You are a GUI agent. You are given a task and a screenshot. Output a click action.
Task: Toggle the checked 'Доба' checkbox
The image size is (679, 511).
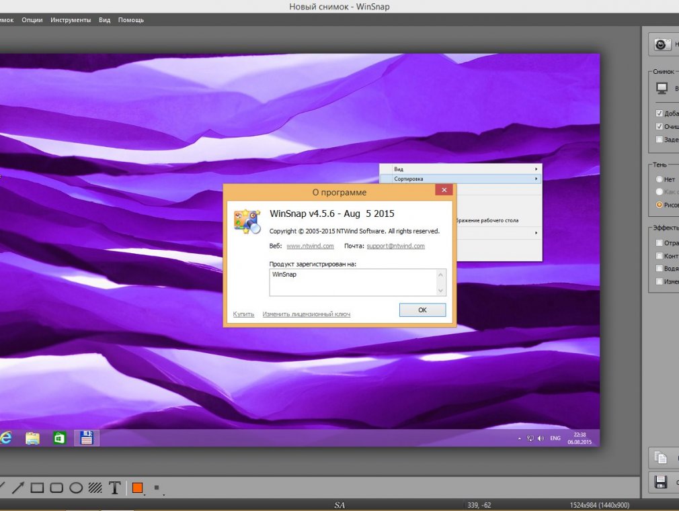click(x=659, y=113)
